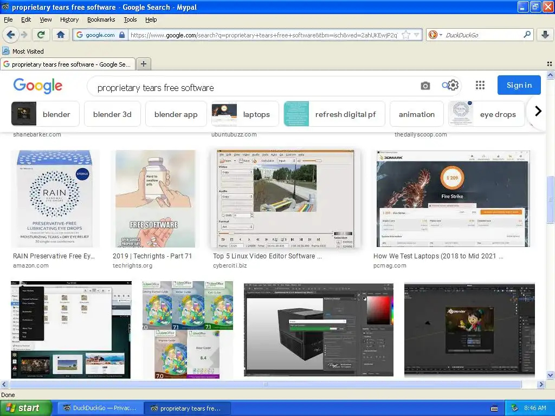Filter results by blender chip
Viewport: 555px width, 416px height.
pyautogui.click(x=46, y=114)
